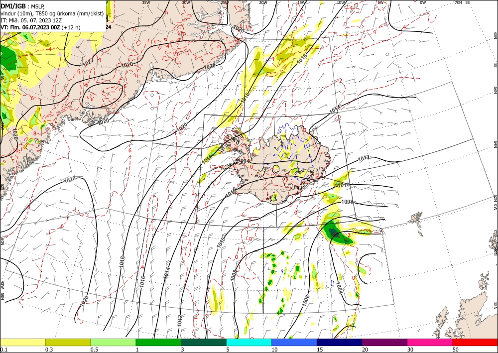This screenshot has width=498, height=353.
Task: Select the dark green 3–5 legend band
Action: [x=204, y=342]
